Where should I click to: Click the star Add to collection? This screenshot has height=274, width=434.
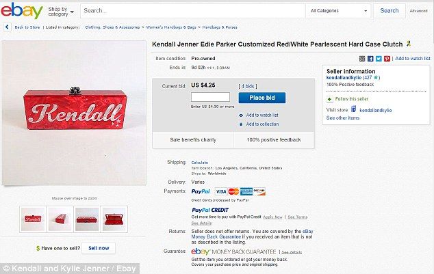coord(241,124)
